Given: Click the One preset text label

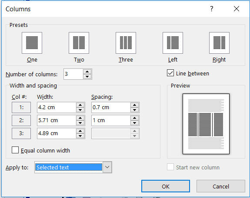Looking at the screenshot, I should pos(32,60).
